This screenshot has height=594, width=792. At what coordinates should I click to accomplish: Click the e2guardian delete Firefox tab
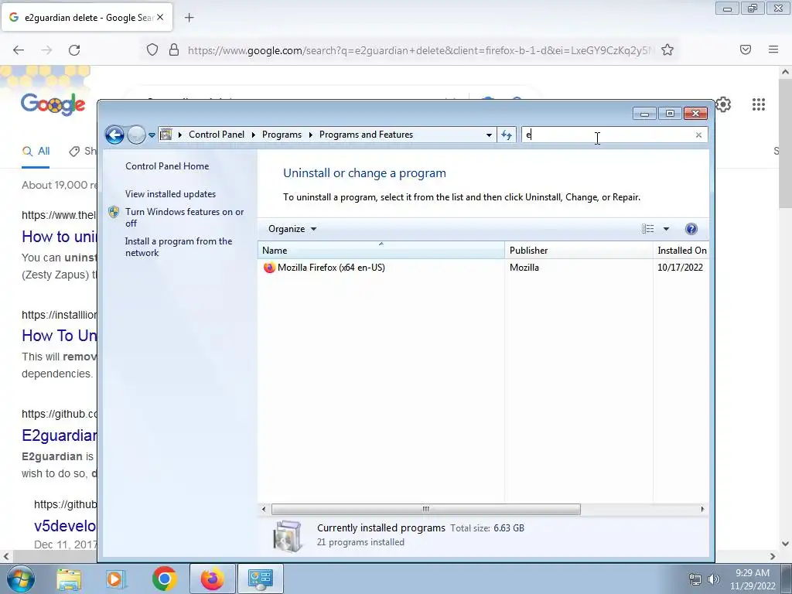pyautogui.click(x=87, y=18)
